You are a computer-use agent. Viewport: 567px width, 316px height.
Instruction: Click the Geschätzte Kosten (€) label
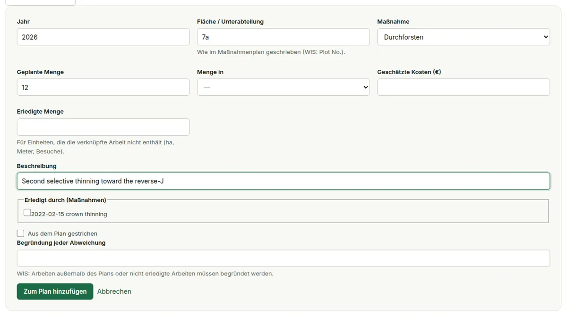tap(409, 72)
